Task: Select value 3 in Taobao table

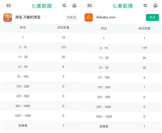Action: pos(63,76)
